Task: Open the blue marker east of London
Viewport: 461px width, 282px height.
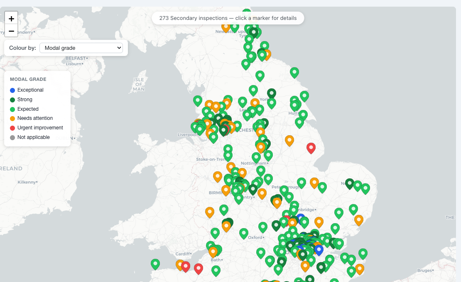Action: pyautogui.click(x=319, y=250)
